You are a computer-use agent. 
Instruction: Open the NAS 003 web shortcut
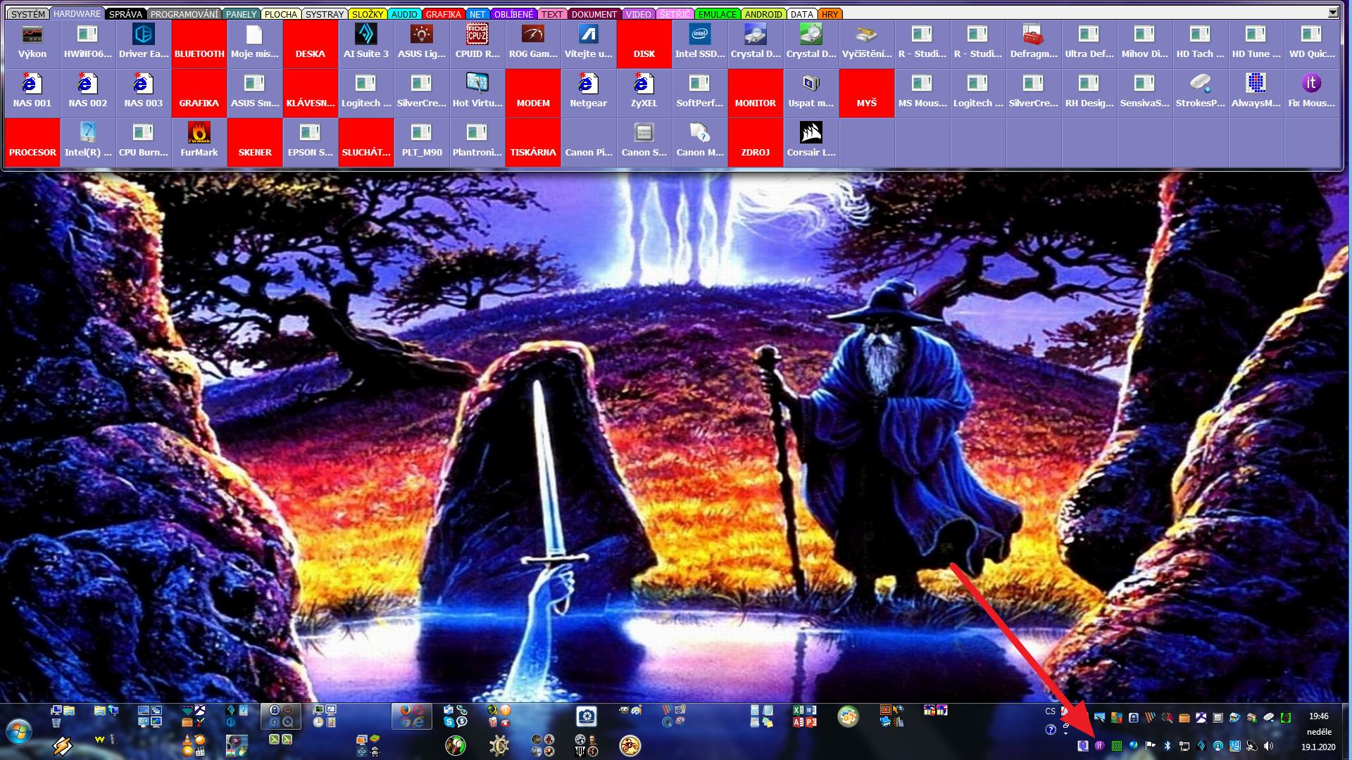click(x=144, y=93)
